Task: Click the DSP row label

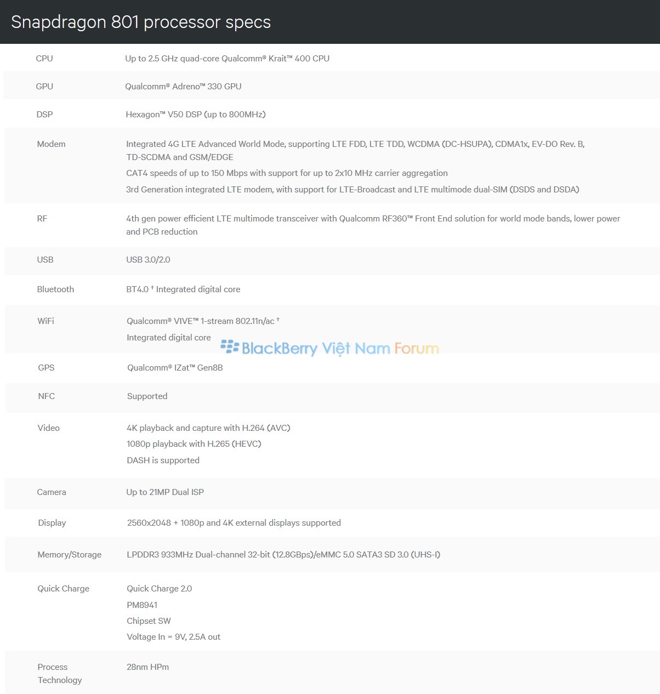Action: coord(44,115)
